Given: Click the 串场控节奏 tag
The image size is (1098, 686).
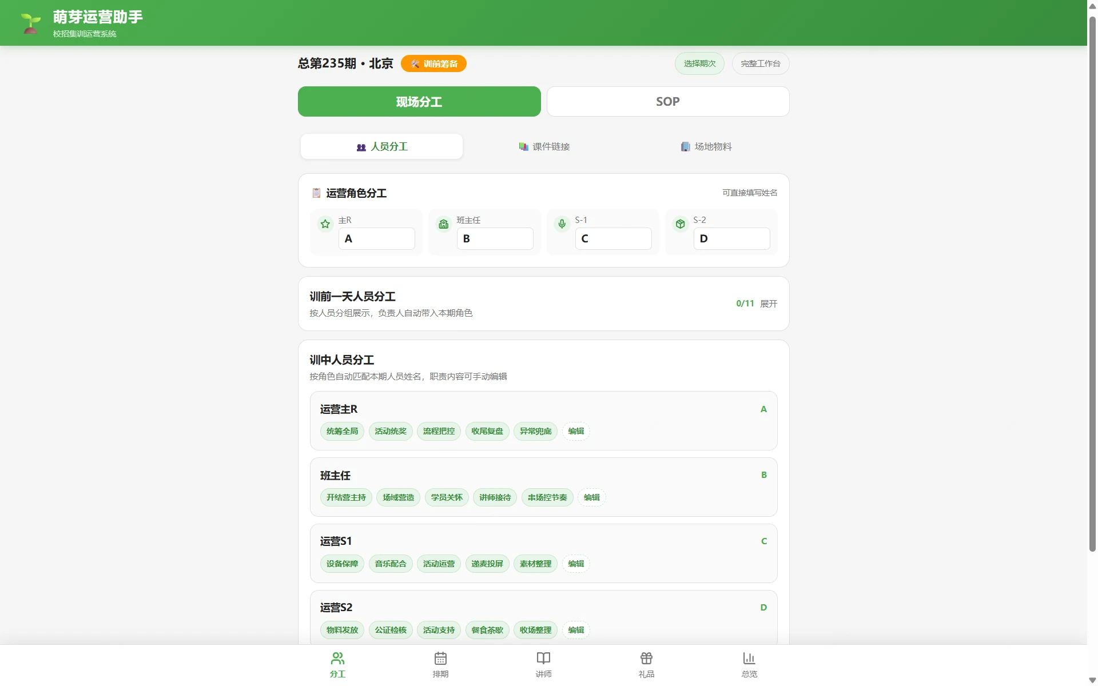Looking at the screenshot, I should click(547, 497).
